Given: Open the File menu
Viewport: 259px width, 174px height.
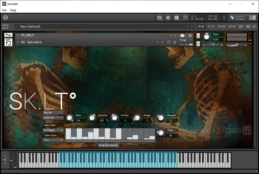Looking at the screenshot, I should (x=4, y=10).
